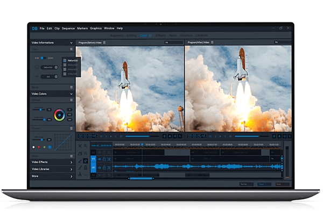Image resolution: width=323 pixels, height=222 pixels.
Task: Click the V1 video track button
Action: coord(93,159)
